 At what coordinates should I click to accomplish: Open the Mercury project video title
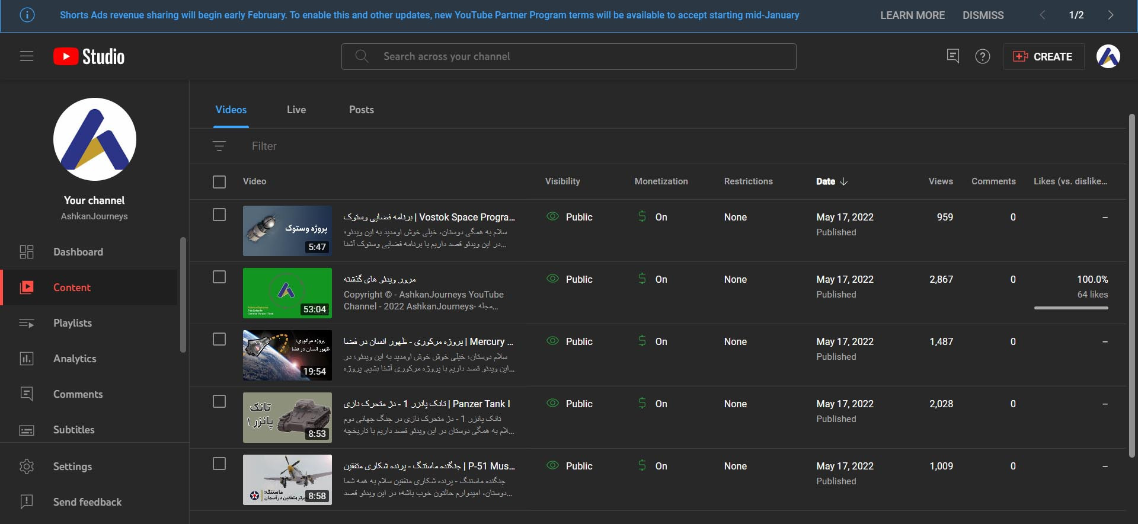tap(429, 341)
